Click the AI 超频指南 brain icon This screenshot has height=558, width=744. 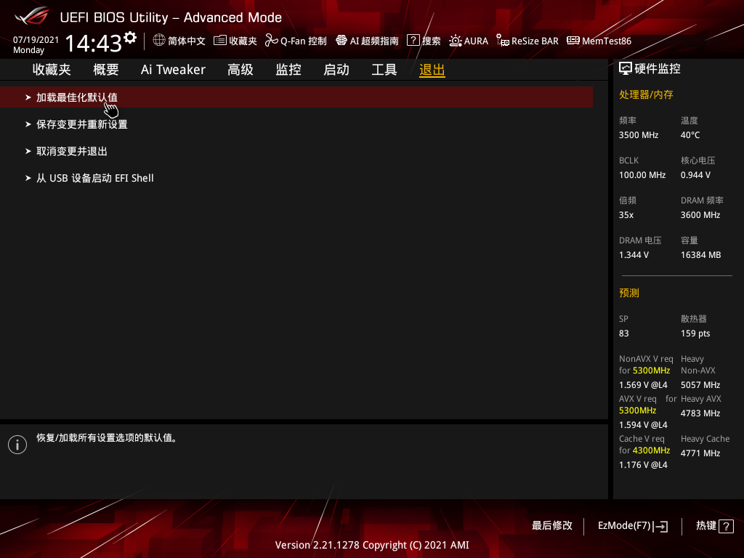pyautogui.click(x=341, y=41)
